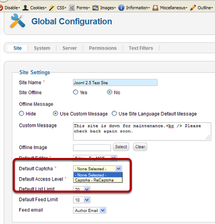Viewport: 215px width, 224px height.
Task: Set Site Offline to Yes
Action: point(76,92)
